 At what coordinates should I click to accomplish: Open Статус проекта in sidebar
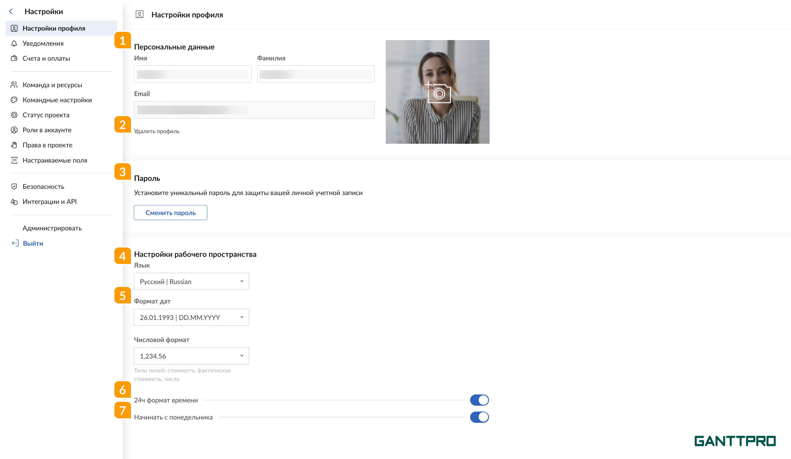tap(46, 115)
